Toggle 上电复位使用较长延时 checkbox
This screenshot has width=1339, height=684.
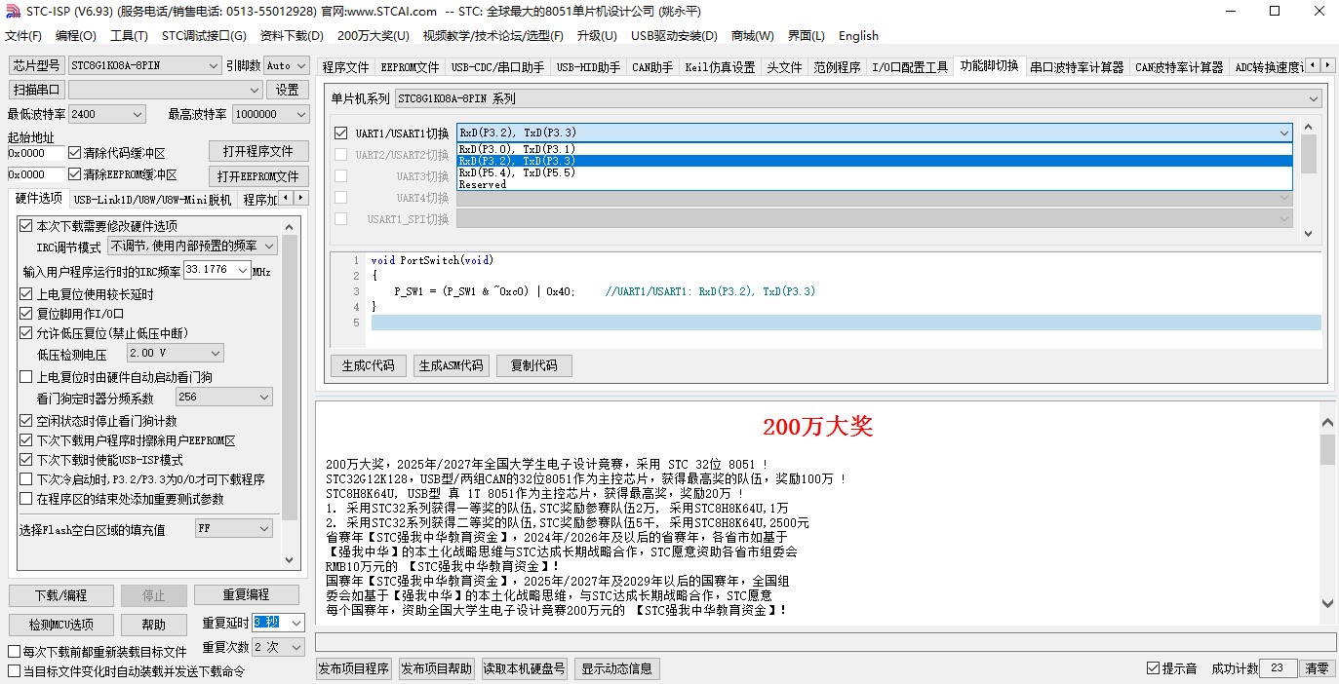(26, 294)
